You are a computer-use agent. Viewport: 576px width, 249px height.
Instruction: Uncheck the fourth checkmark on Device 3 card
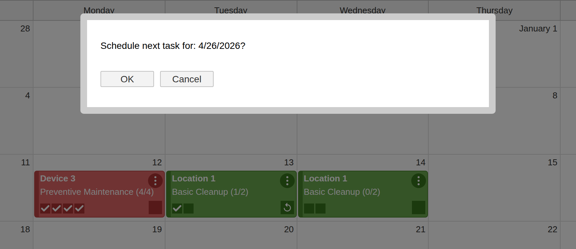(x=79, y=208)
